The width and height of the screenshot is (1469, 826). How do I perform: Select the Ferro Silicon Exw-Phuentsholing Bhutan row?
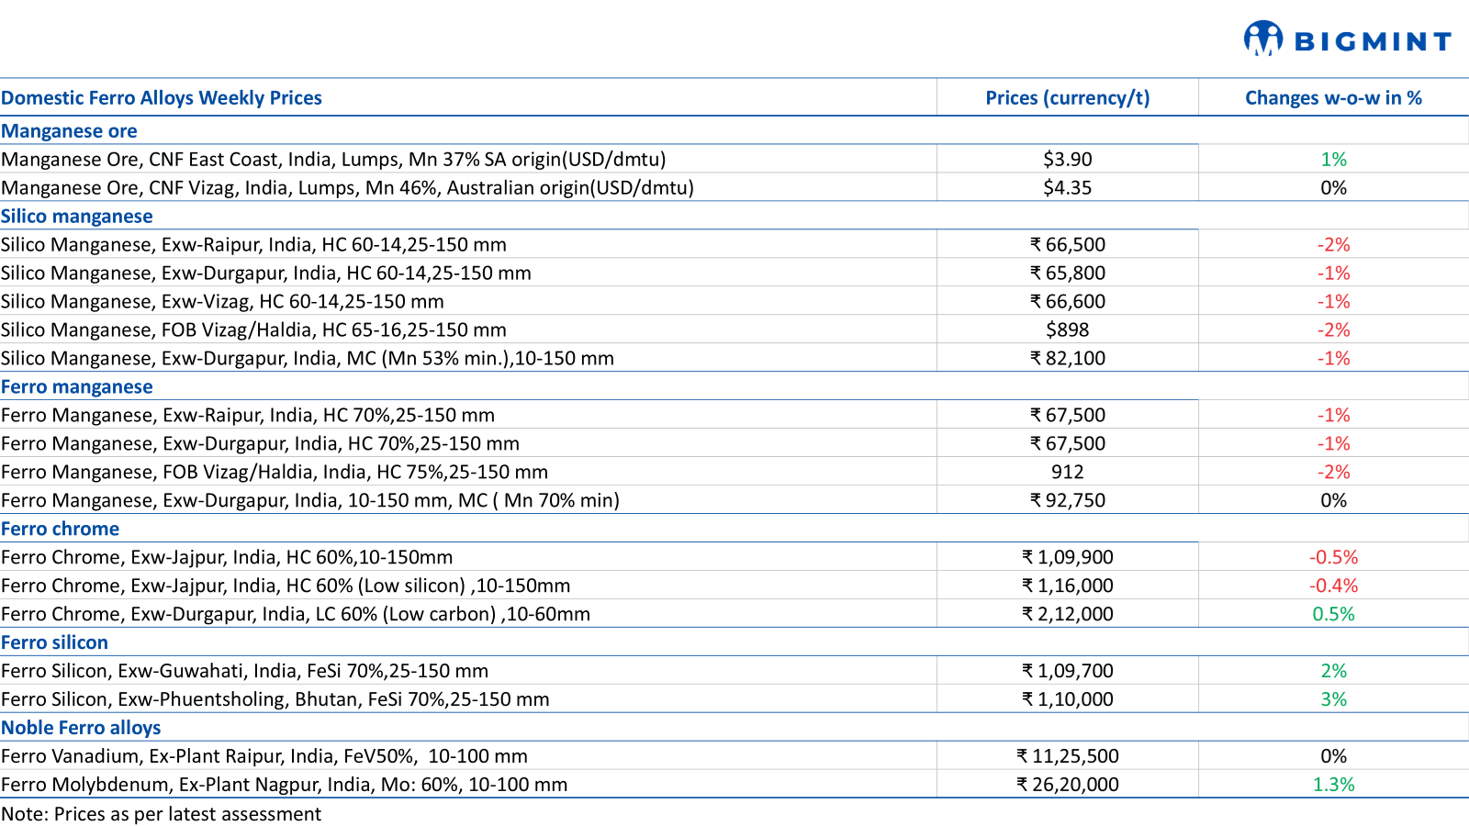click(x=275, y=700)
